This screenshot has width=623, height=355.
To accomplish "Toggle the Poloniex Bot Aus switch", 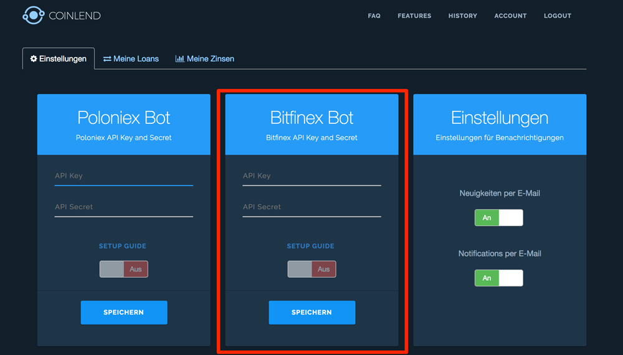I will click(x=123, y=269).
